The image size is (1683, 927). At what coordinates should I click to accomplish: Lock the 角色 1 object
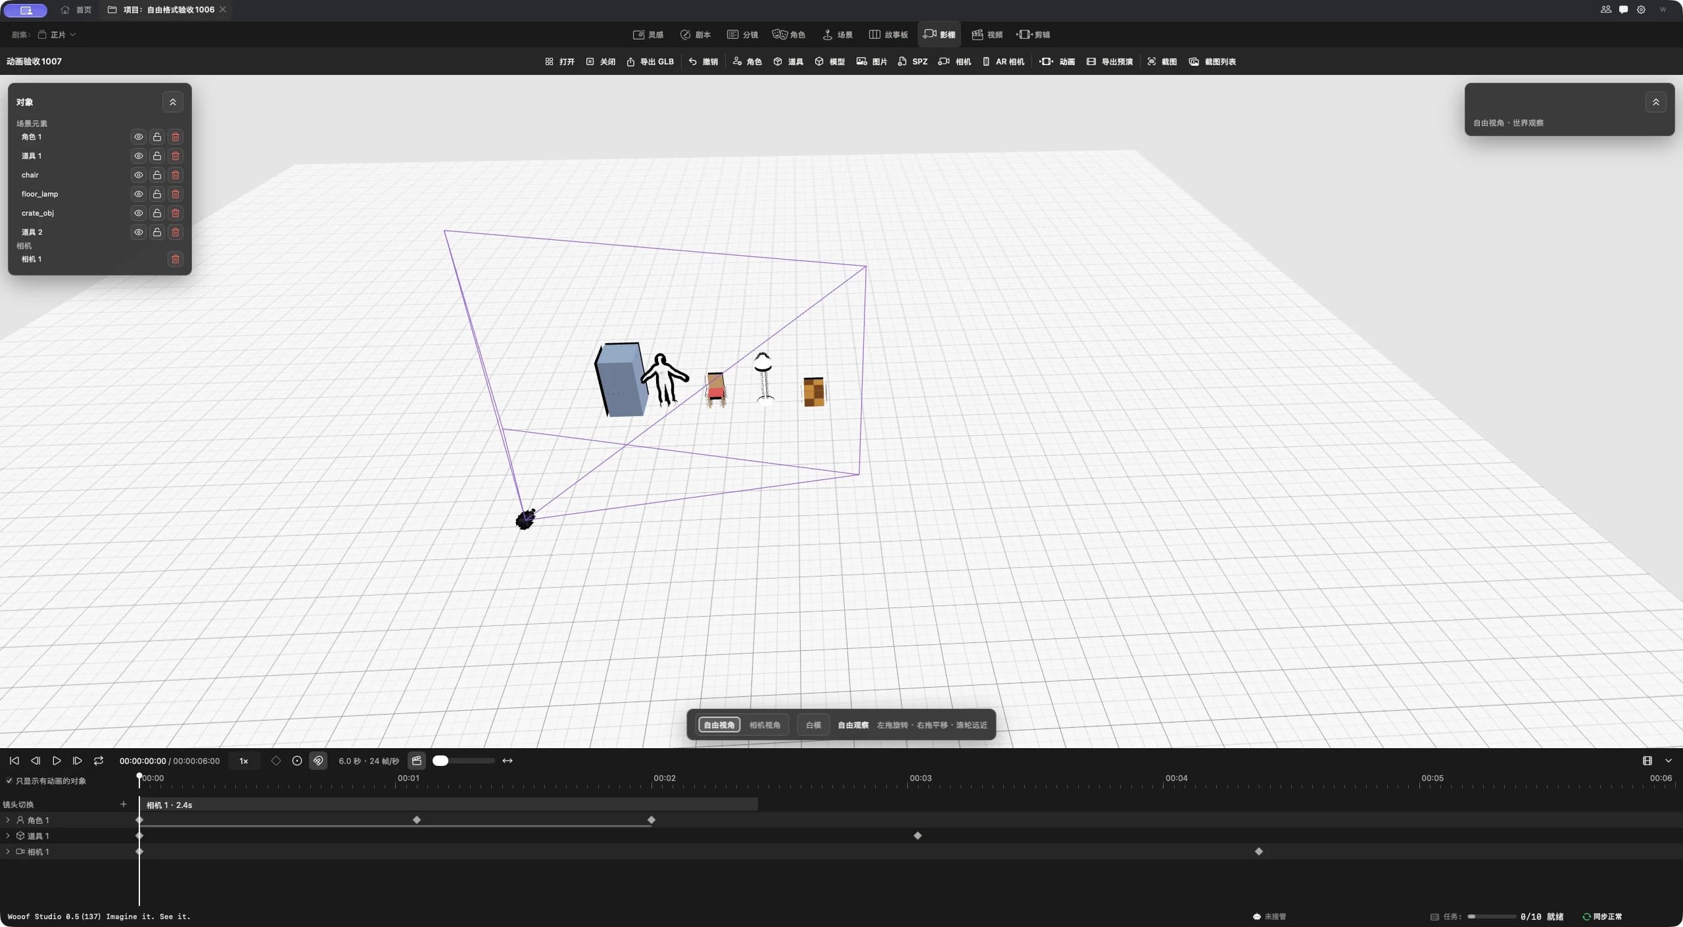157,137
